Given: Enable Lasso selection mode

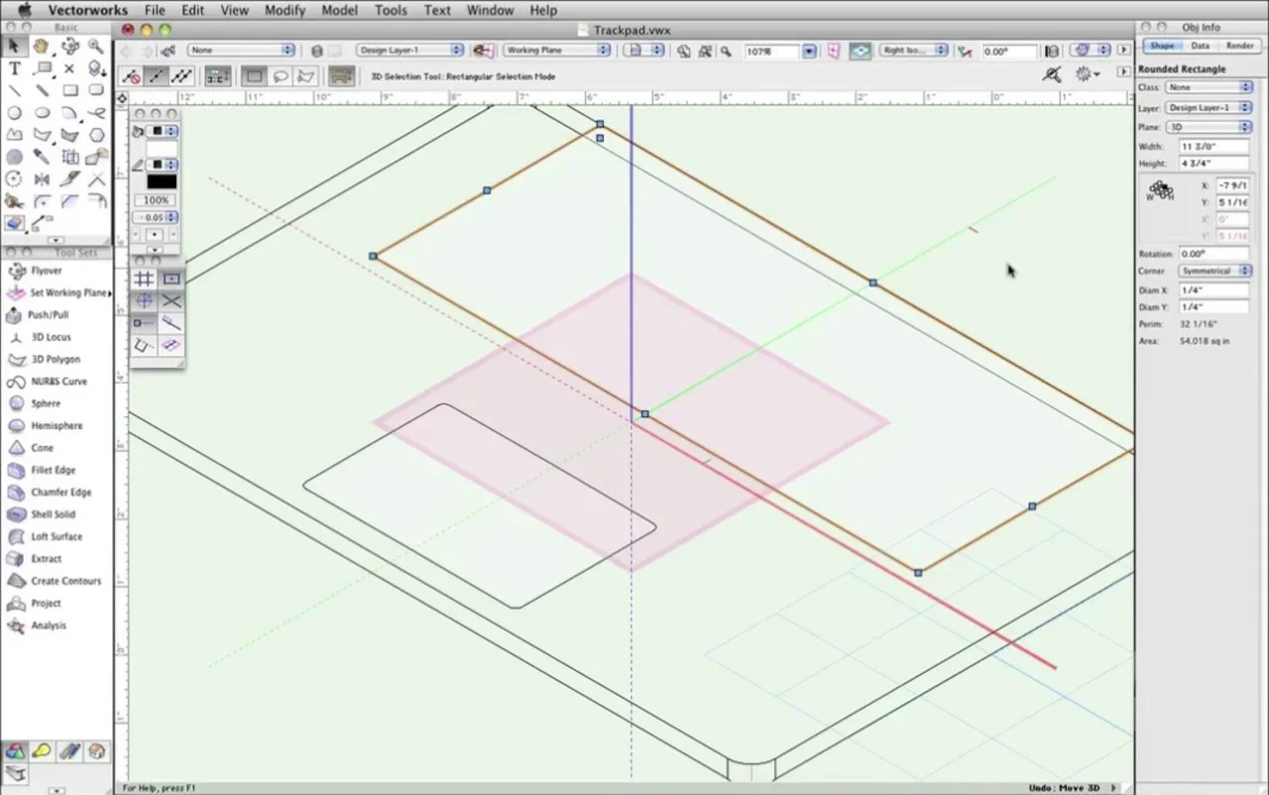Looking at the screenshot, I should coord(280,76).
